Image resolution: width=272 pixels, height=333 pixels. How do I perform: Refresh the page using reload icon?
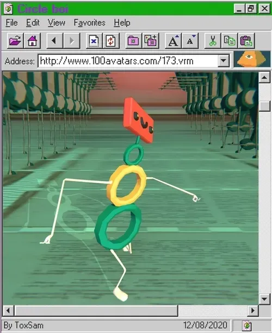pyautogui.click(x=111, y=40)
